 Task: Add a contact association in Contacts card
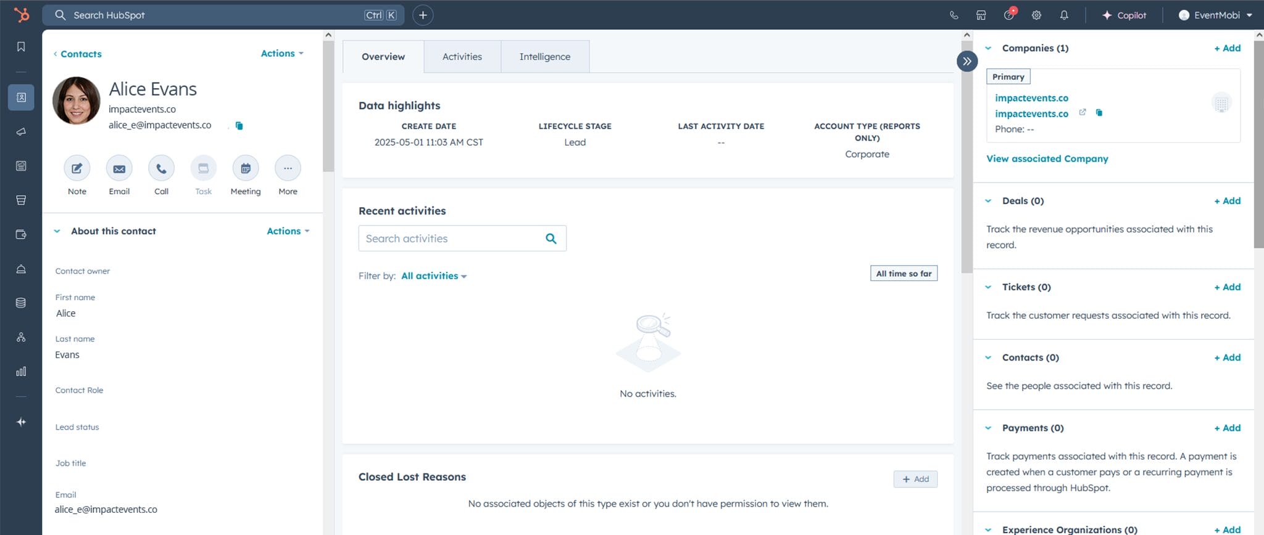pyautogui.click(x=1227, y=357)
